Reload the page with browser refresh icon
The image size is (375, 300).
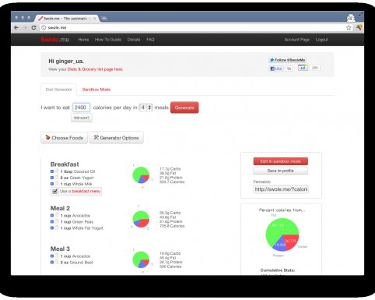pyautogui.click(x=33, y=27)
